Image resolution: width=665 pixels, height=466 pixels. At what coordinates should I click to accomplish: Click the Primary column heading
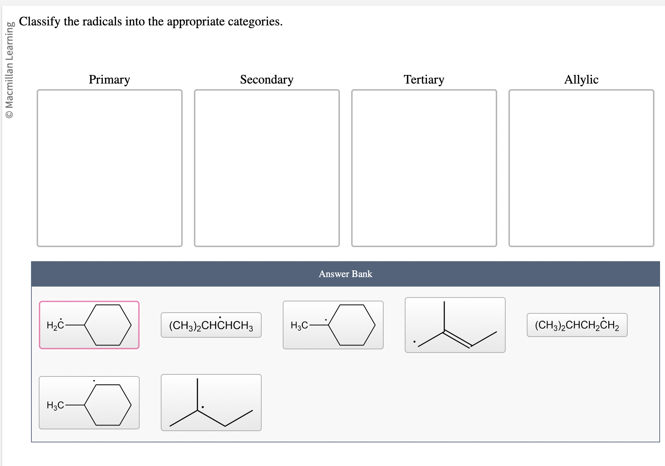(x=109, y=80)
